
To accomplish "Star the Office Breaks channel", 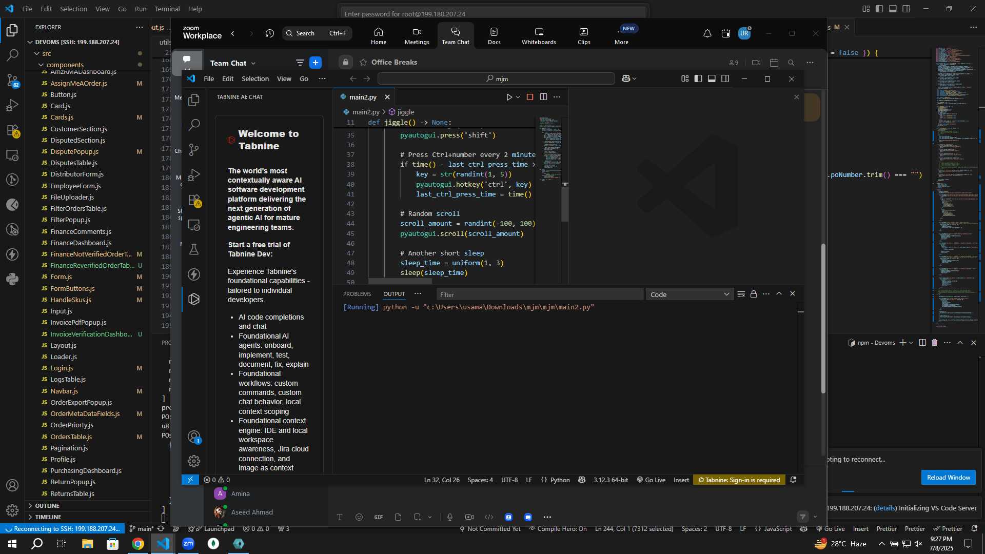I will point(363,62).
